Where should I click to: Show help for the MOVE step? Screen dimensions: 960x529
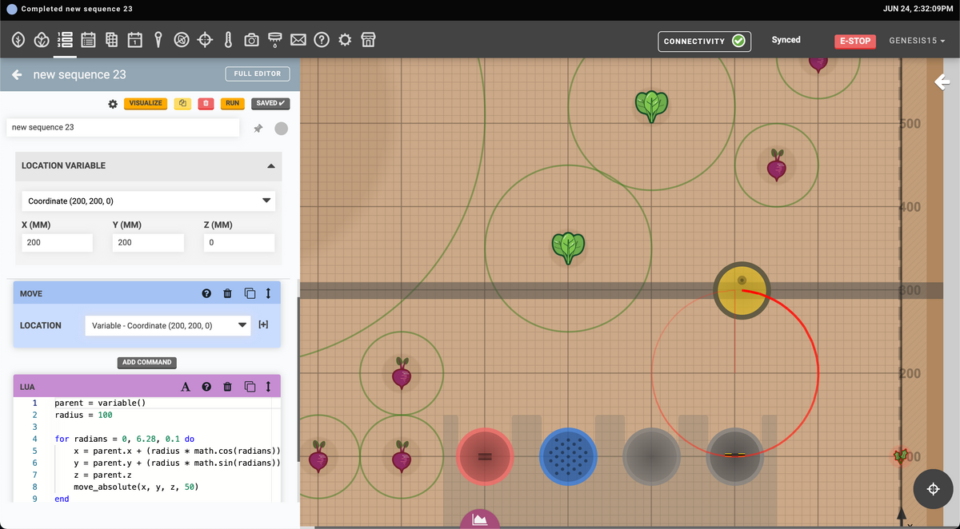point(206,294)
